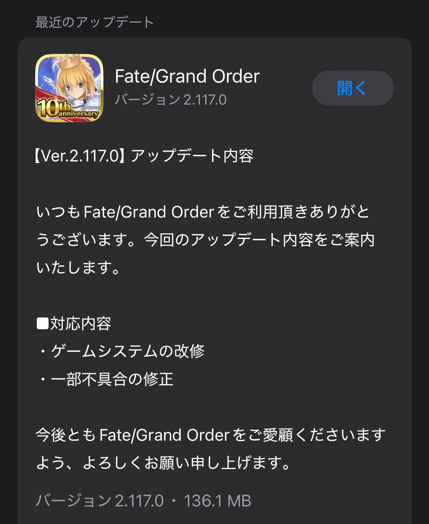Tap the Fate/Grand Order app title
The image size is (429, 524).
(x=187, y=76)
